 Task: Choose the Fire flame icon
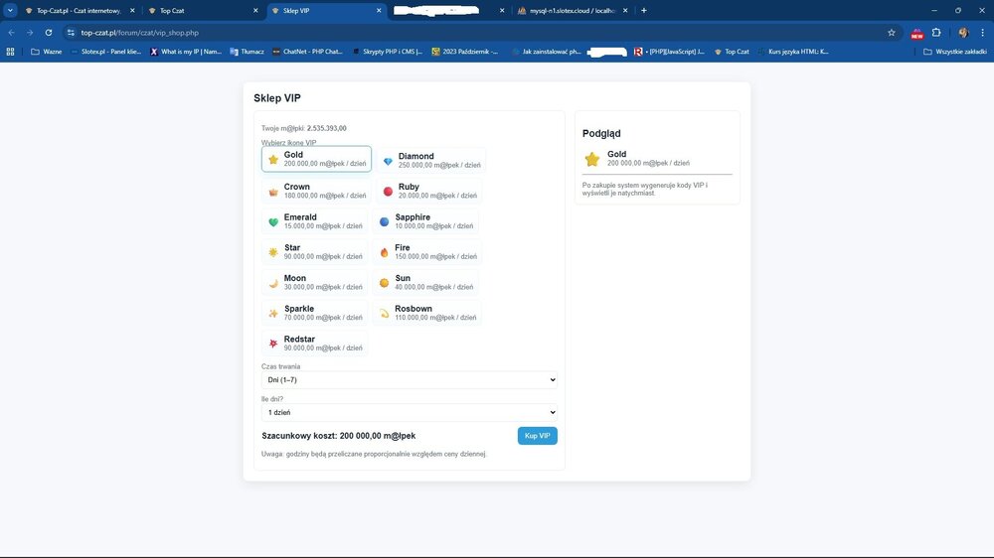coord(384,252)
